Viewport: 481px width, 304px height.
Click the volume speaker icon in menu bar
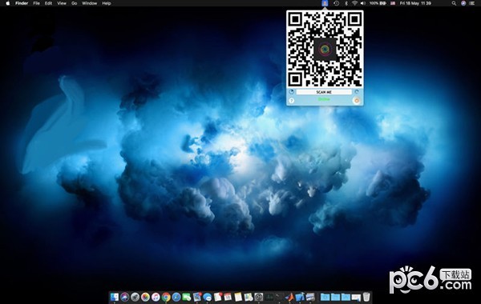tap(363, 3)
